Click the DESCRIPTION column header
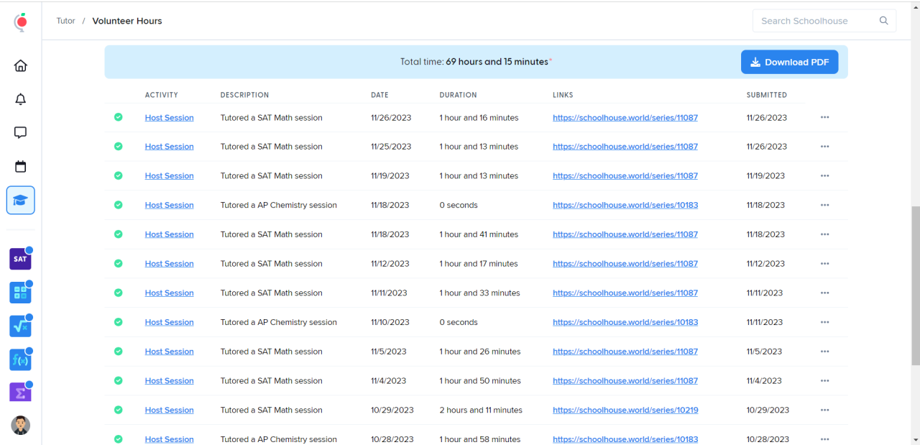This screenshot has width=920, height=445. coord(244,95)
